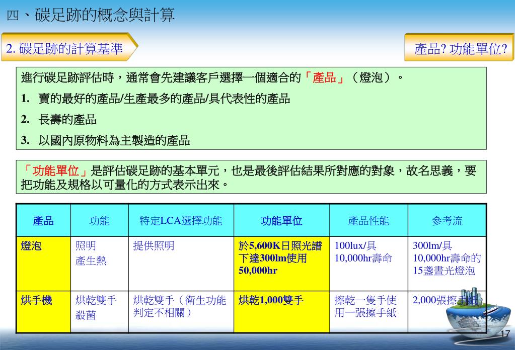515x350 pixels.
Task: Click the table header 產品
Action: 43,220
